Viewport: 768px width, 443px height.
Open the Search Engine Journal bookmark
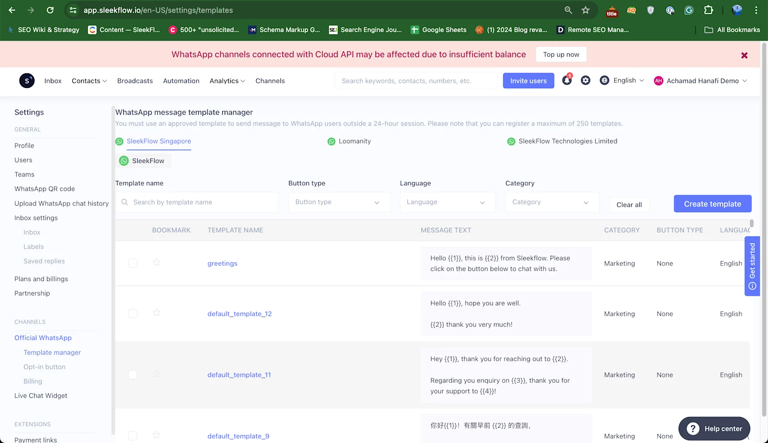coord(366,30)
